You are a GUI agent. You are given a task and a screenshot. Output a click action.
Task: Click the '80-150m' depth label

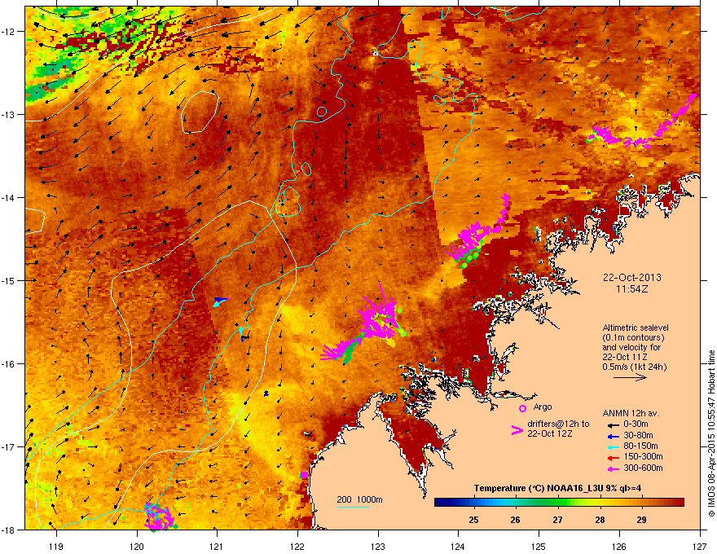640,446
